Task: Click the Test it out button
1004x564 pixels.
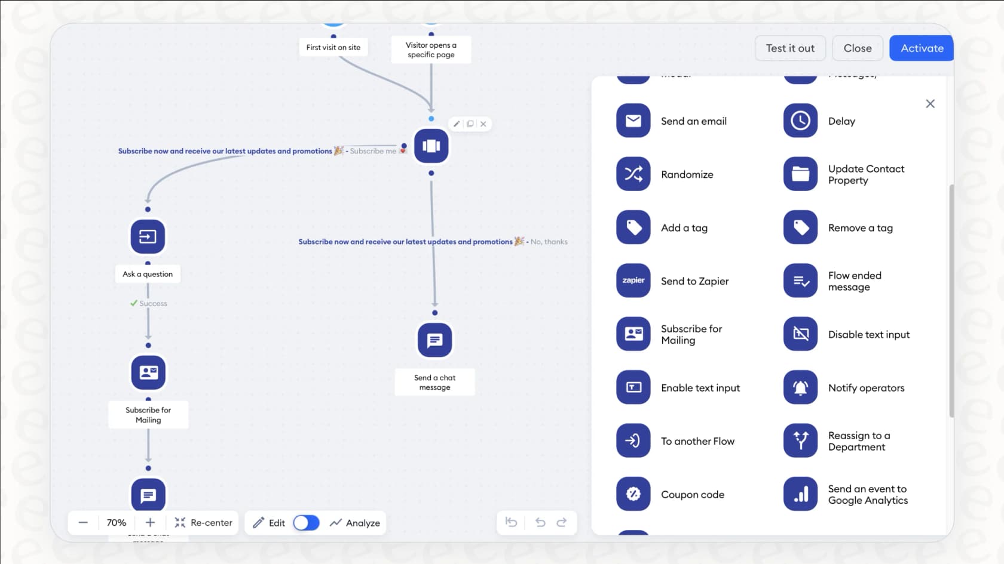Action: tap(790, 48)
